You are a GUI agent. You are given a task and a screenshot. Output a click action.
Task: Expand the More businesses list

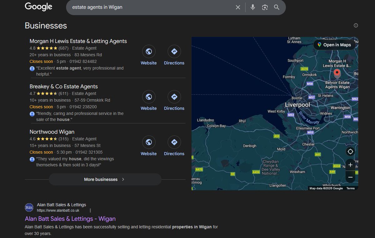coord(105,179)
